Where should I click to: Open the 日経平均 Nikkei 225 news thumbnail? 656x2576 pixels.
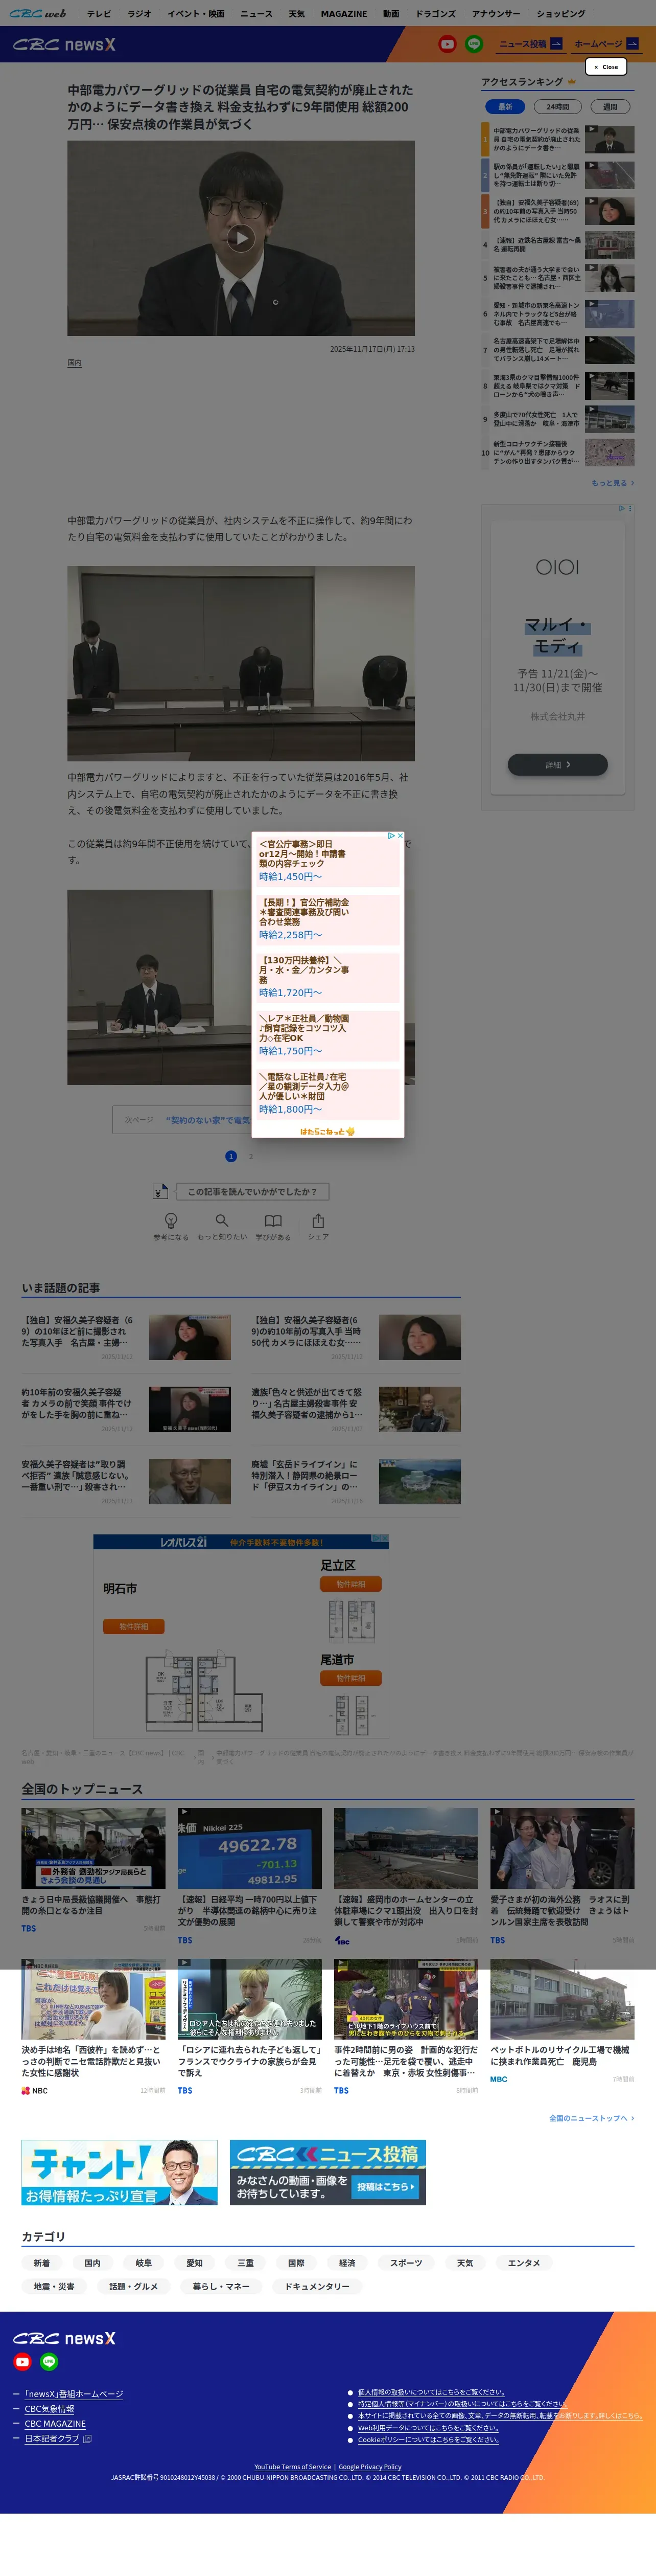[250, 1848]
